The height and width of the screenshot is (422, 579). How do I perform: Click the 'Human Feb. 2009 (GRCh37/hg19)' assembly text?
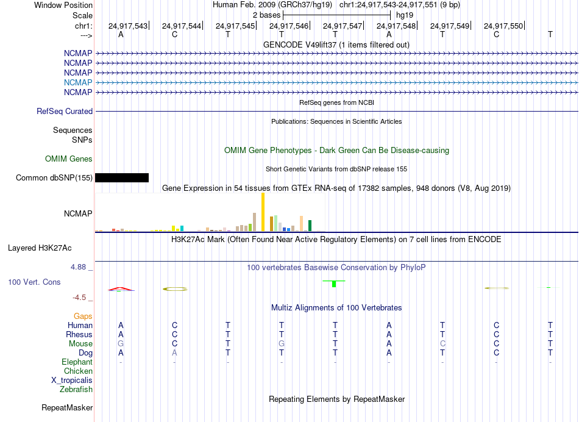click(x=272, y=5)
